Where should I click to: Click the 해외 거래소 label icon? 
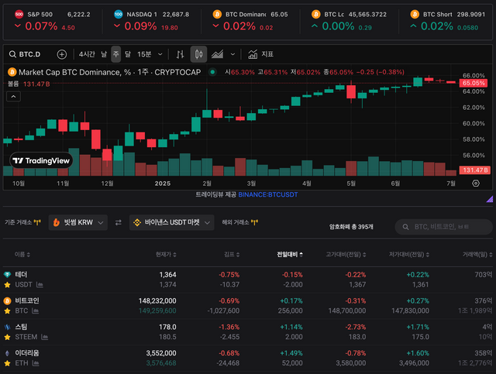pos(255,222)
